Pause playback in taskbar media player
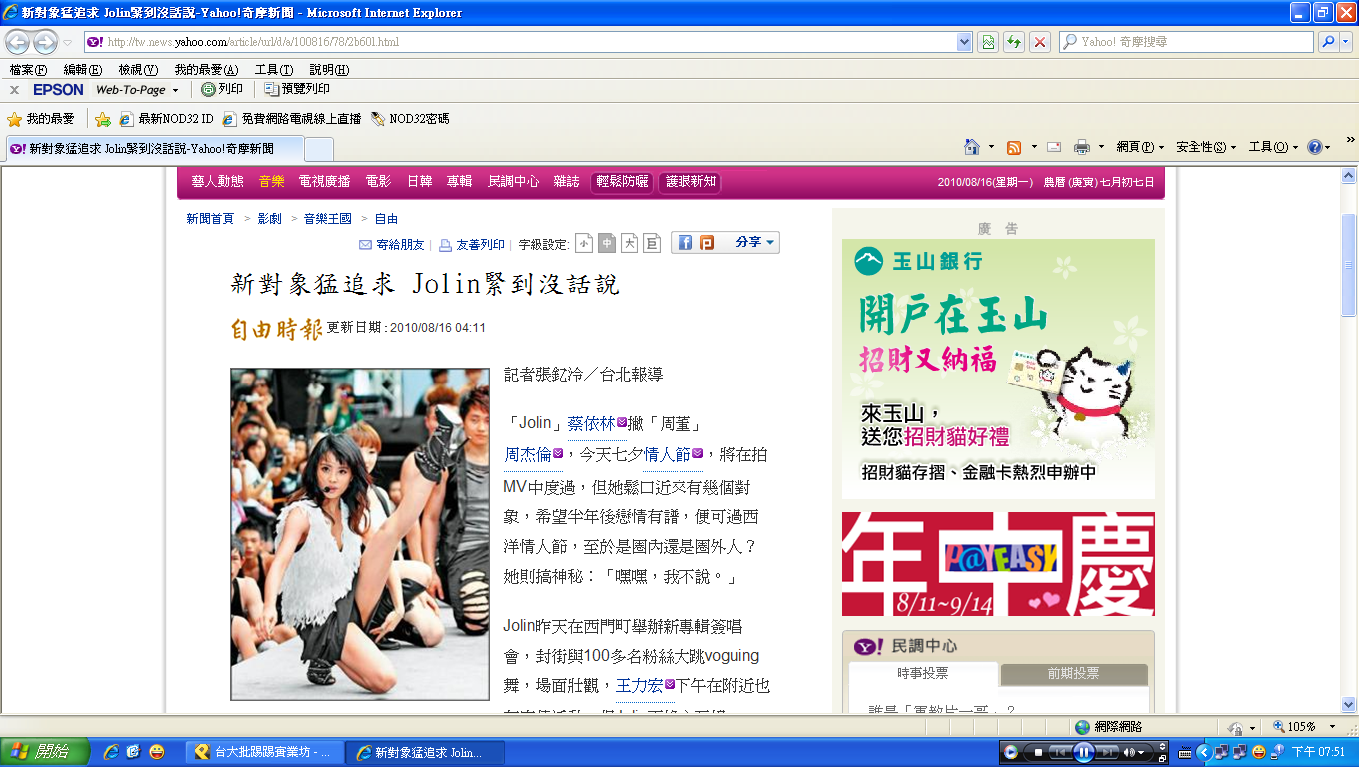The height and width of the screenshot is (767, 1359). tap(1084, 752)
